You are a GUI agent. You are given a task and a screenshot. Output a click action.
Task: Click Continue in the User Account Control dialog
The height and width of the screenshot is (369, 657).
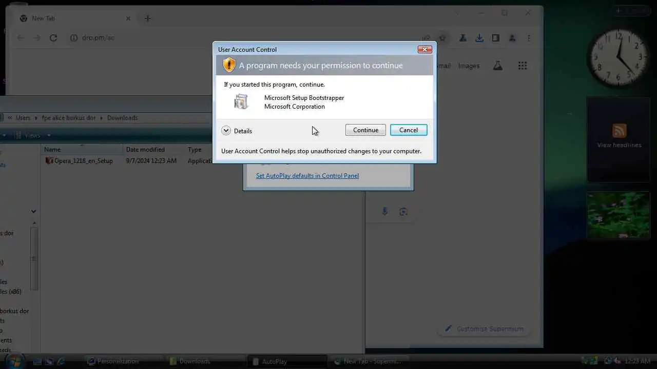pos(365,130)
